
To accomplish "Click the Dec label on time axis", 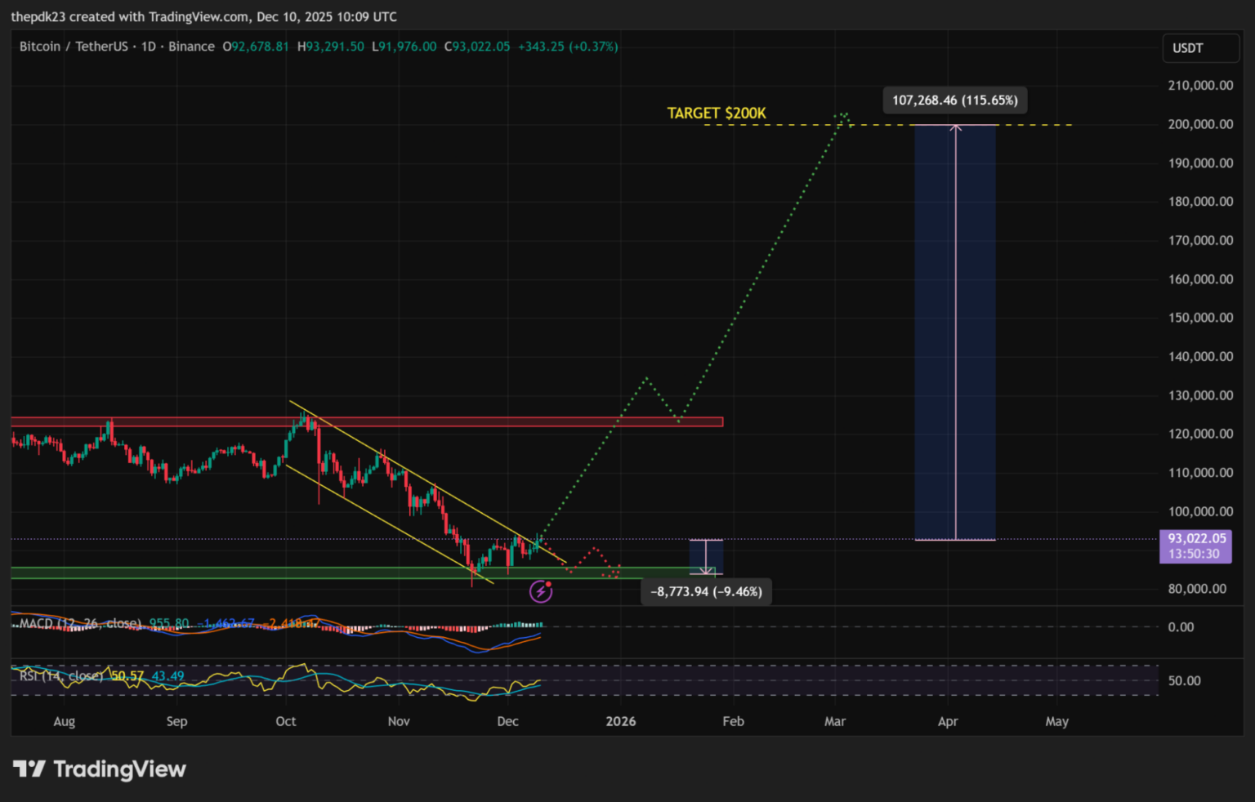I will point(507,721).
